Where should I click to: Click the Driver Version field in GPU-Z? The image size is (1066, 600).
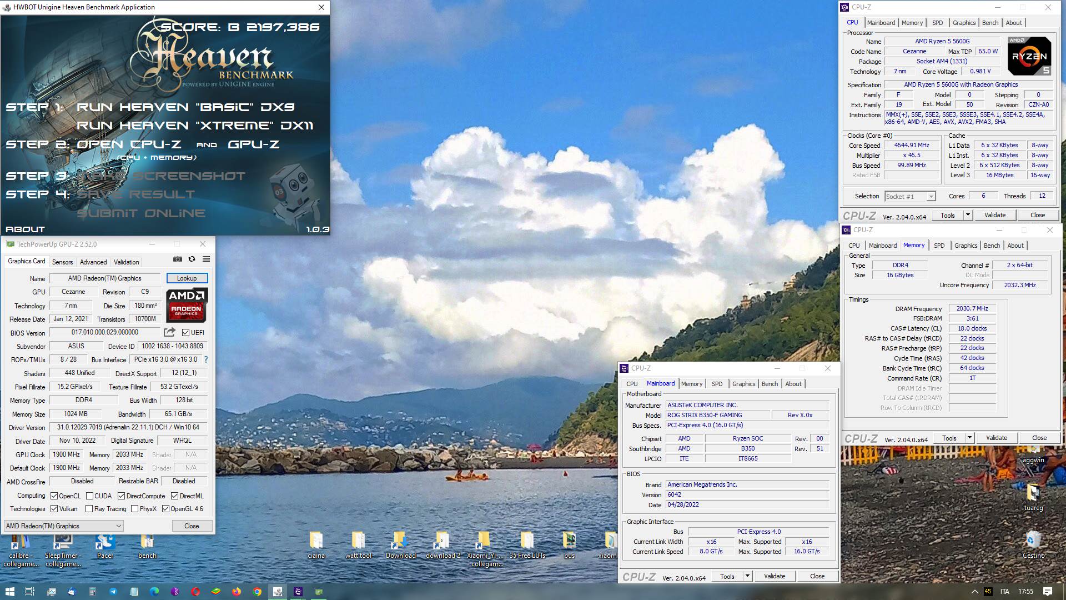point(128,427)
